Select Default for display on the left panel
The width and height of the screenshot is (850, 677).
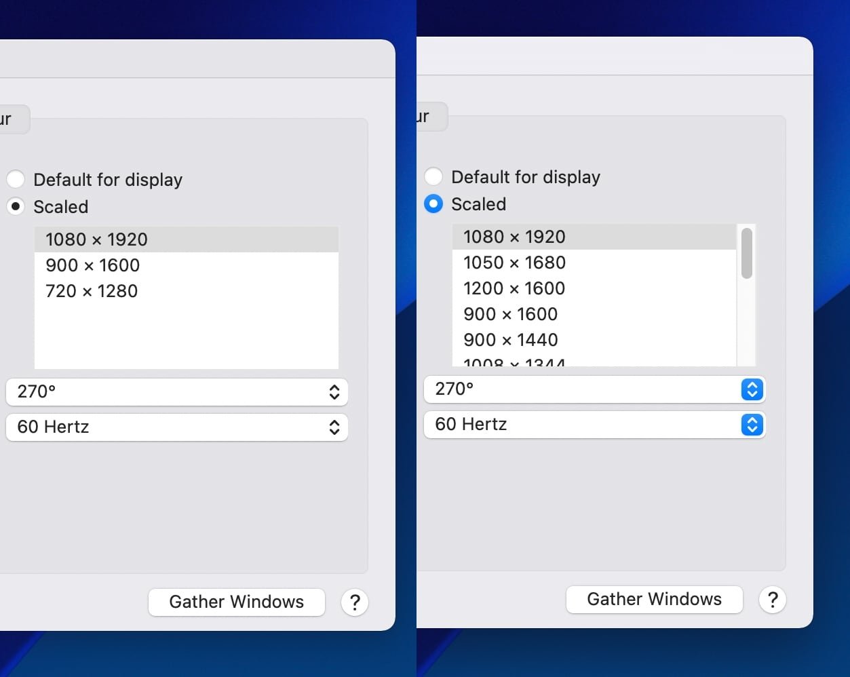pyautogui.click(x=15, y=179)
